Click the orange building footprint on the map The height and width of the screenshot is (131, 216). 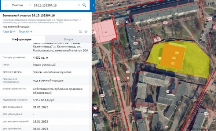172,57
